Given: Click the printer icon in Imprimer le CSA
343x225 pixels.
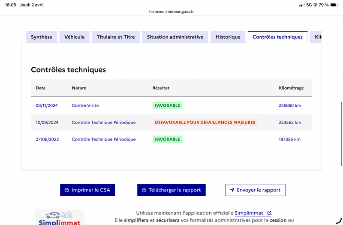Looking at the screenshot, I should point(67,190).
